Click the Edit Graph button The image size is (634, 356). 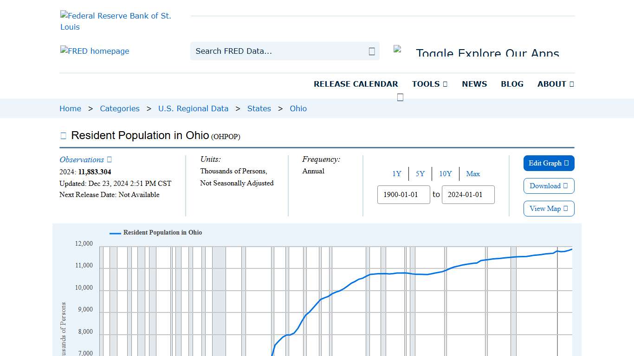pos(549,163)
